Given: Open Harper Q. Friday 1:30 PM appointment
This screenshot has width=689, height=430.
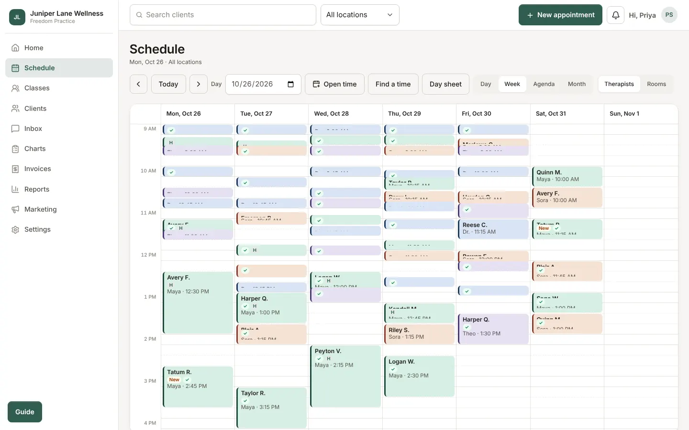Looking at the screenshot, I should tap(493, 329).
